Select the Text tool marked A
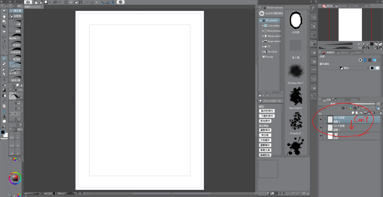 4,117
